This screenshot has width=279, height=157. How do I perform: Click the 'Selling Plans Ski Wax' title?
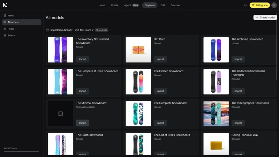[245, 135]
